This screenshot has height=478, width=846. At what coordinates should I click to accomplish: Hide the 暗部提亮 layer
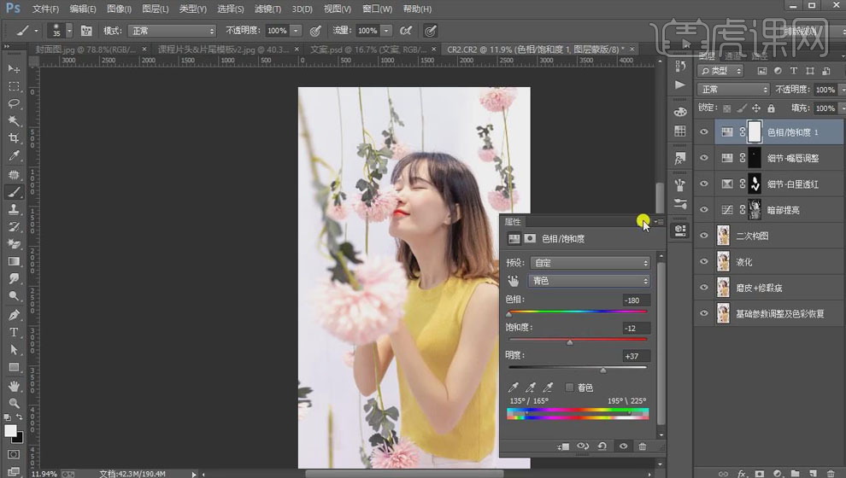click(x=704, y=210)
